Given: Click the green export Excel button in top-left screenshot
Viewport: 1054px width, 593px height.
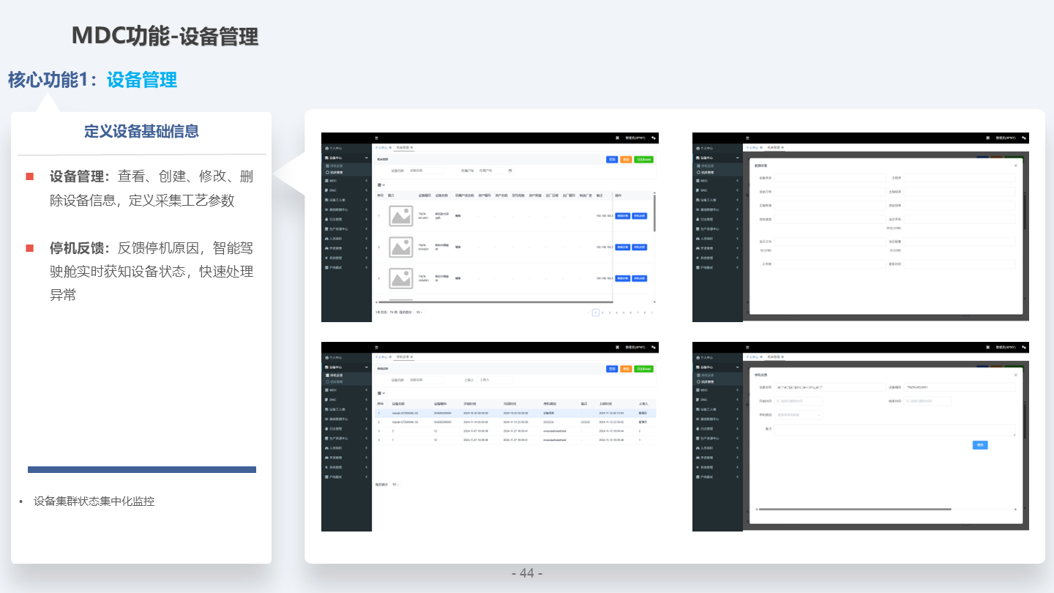Looking at the screenshot, I should pyautogui.click(x=643, y=160).
